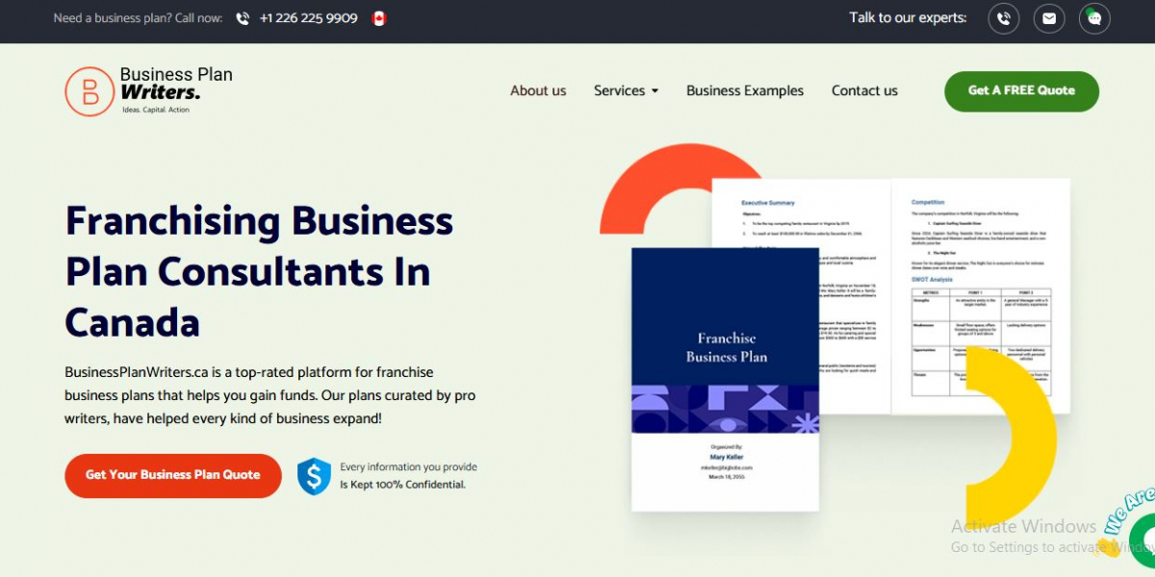The height and width of the screenshot is (577, 1155).
Task: Click the Franchising Business Plan Consultants heading
Action: (x=259, y=271)
